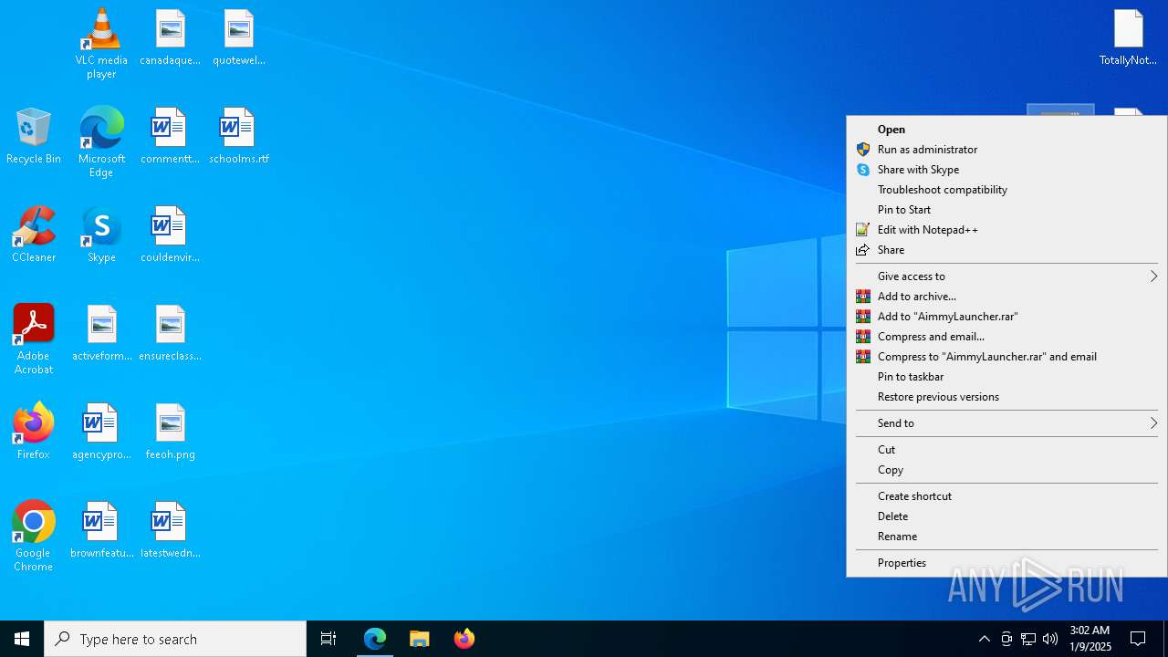This screenshot has width=1168, height=657.
Task: Choose Share in the context menu
Action: 1006,250
